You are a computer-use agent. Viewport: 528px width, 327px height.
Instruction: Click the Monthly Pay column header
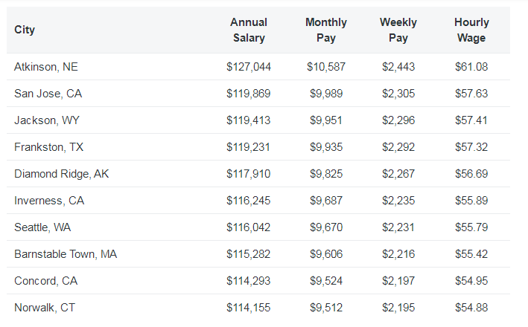click(326, 30)
